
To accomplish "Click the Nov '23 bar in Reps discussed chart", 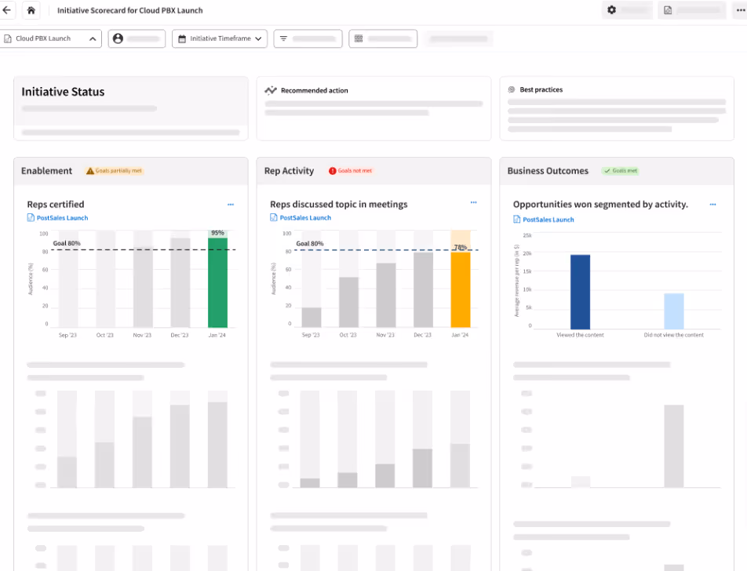I will click(x=386, y=295).
